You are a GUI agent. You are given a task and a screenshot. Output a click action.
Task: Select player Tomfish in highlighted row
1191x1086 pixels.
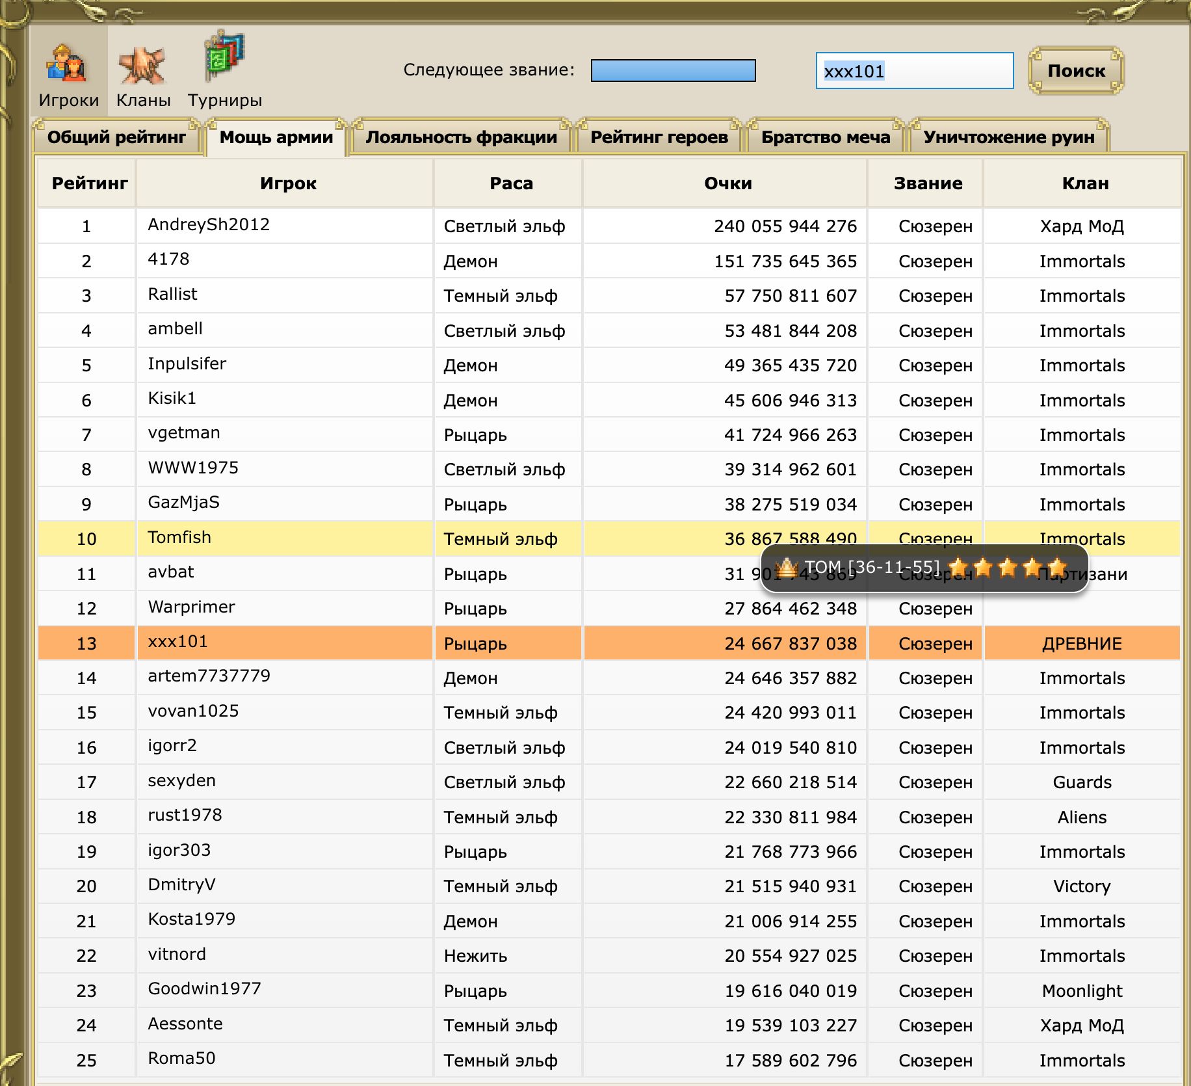tap(179, 537)
